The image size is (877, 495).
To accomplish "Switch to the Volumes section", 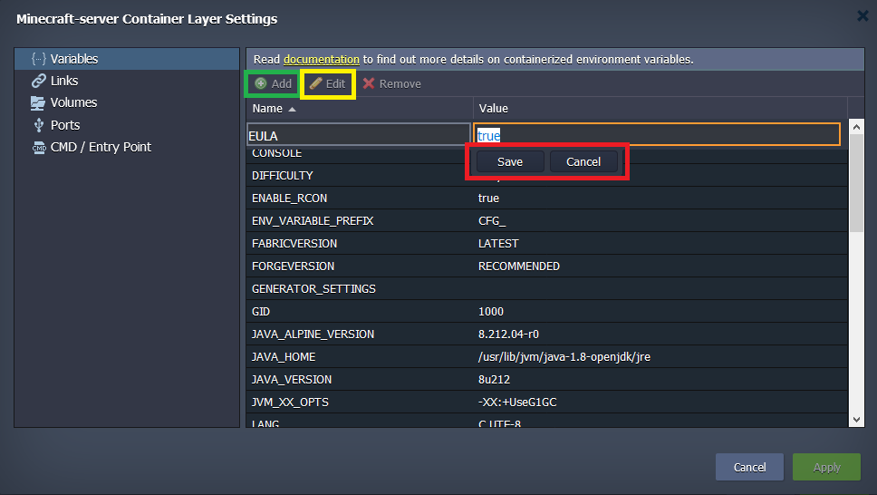I will (x=73, y=102).
